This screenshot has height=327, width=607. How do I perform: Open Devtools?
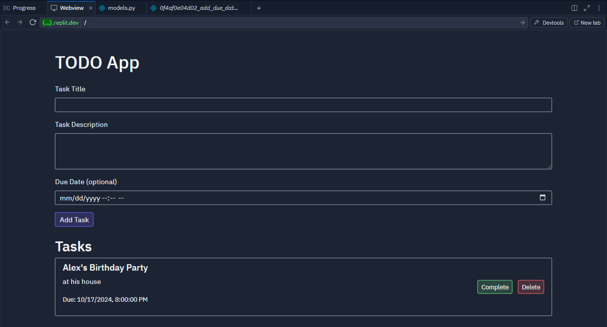(x=549, y=23)
